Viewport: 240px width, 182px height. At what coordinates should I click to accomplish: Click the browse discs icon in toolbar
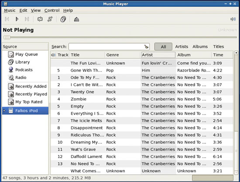63,19
